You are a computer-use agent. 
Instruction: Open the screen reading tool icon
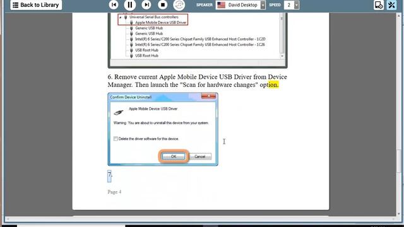[x=379, y=5]
